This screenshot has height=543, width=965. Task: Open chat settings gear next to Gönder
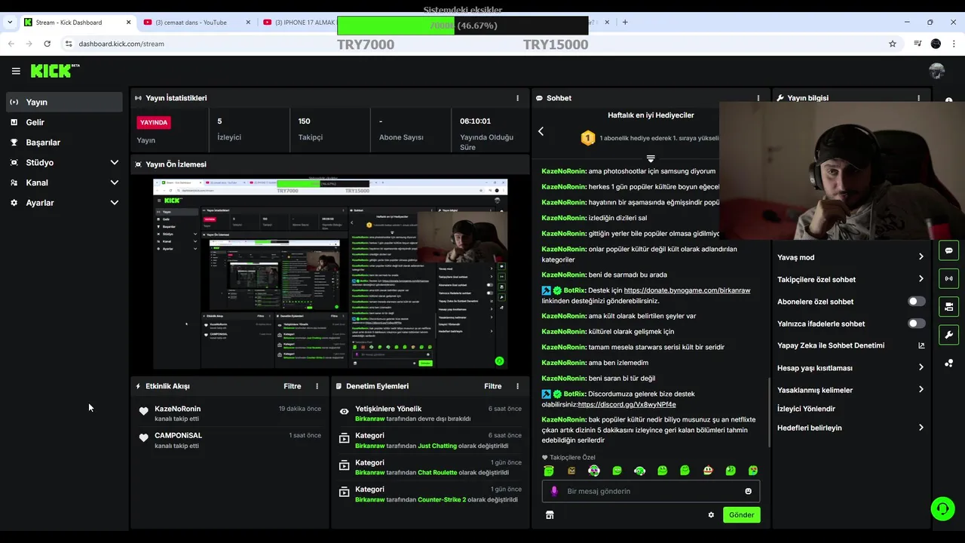[711, 515]
